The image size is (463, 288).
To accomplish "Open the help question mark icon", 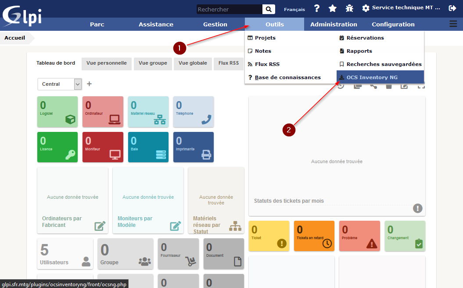I will tap(317, 8).
